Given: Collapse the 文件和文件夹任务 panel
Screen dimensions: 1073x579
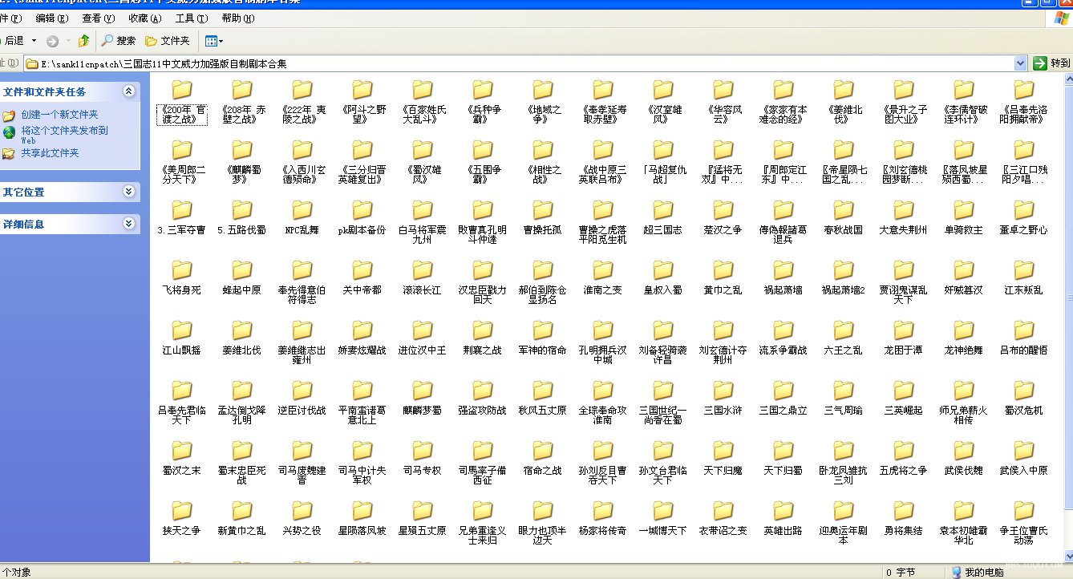Looking at the screenshot, I should [129, 91].
